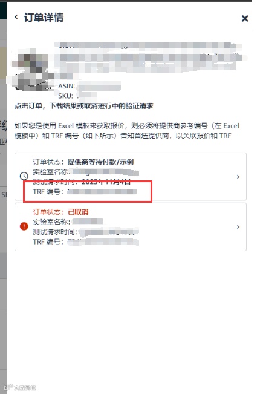Image resolution: width=263 pixels, height=394 pixels.
Task: Click the 订单详情 heading
Action: (x=44, y=18)
